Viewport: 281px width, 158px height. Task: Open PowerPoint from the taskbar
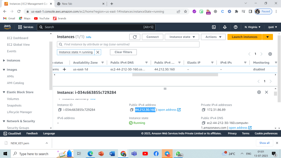(101, 154)
